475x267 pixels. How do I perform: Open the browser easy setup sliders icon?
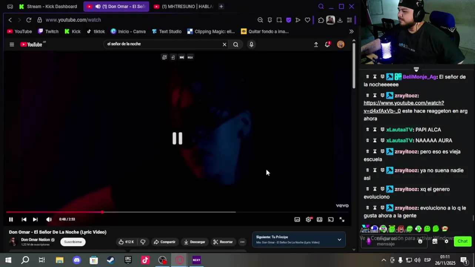click(349, 20)
